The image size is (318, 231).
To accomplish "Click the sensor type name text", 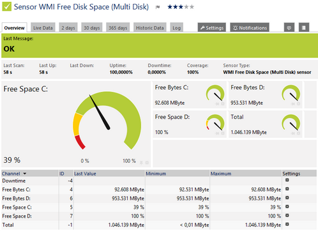I will click(x=267, y=72).
